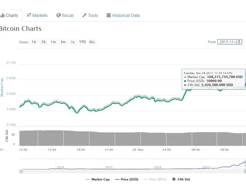Click the $172B axis label
The image size is (246, 185).
point(11,63)
